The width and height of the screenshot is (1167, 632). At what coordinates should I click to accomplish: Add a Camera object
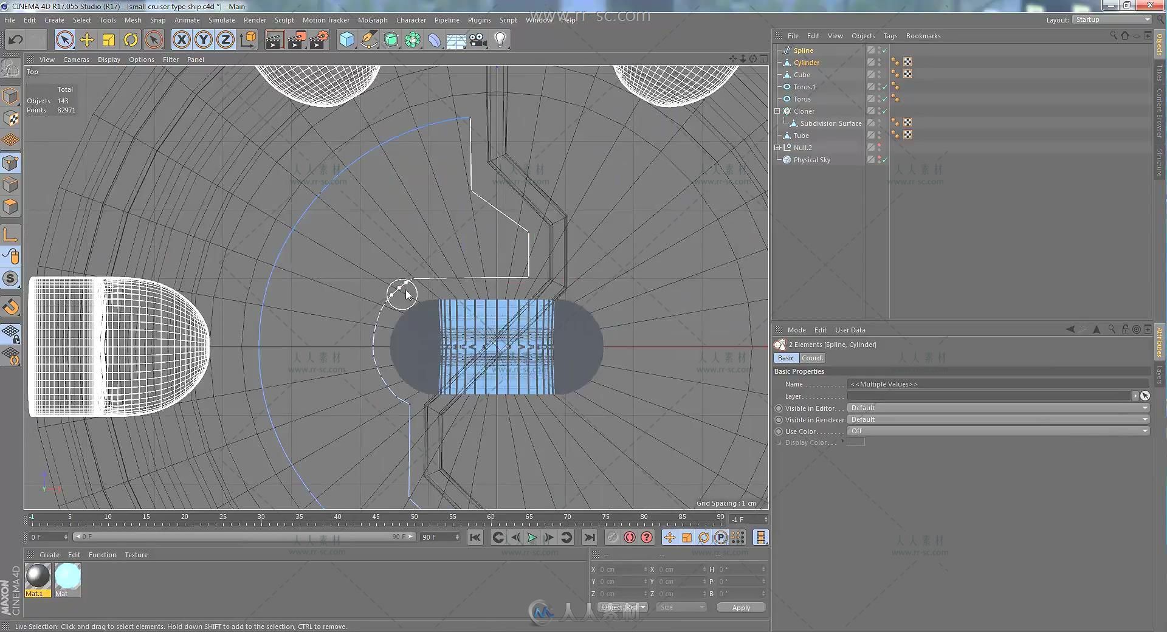478,40
